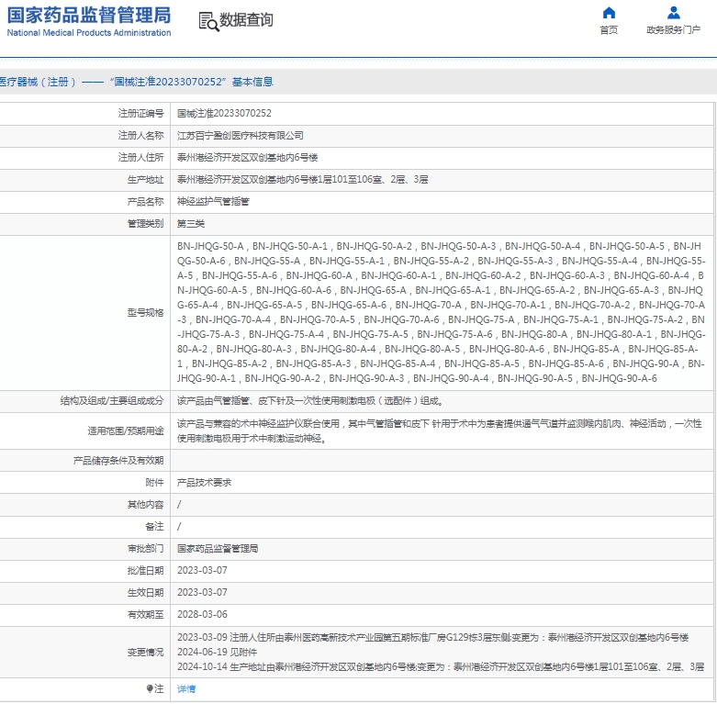Click the 适用范围/预期用途 label
This screenshot has height=704, width=717.
pyautogui.click(x=126, y=430)
